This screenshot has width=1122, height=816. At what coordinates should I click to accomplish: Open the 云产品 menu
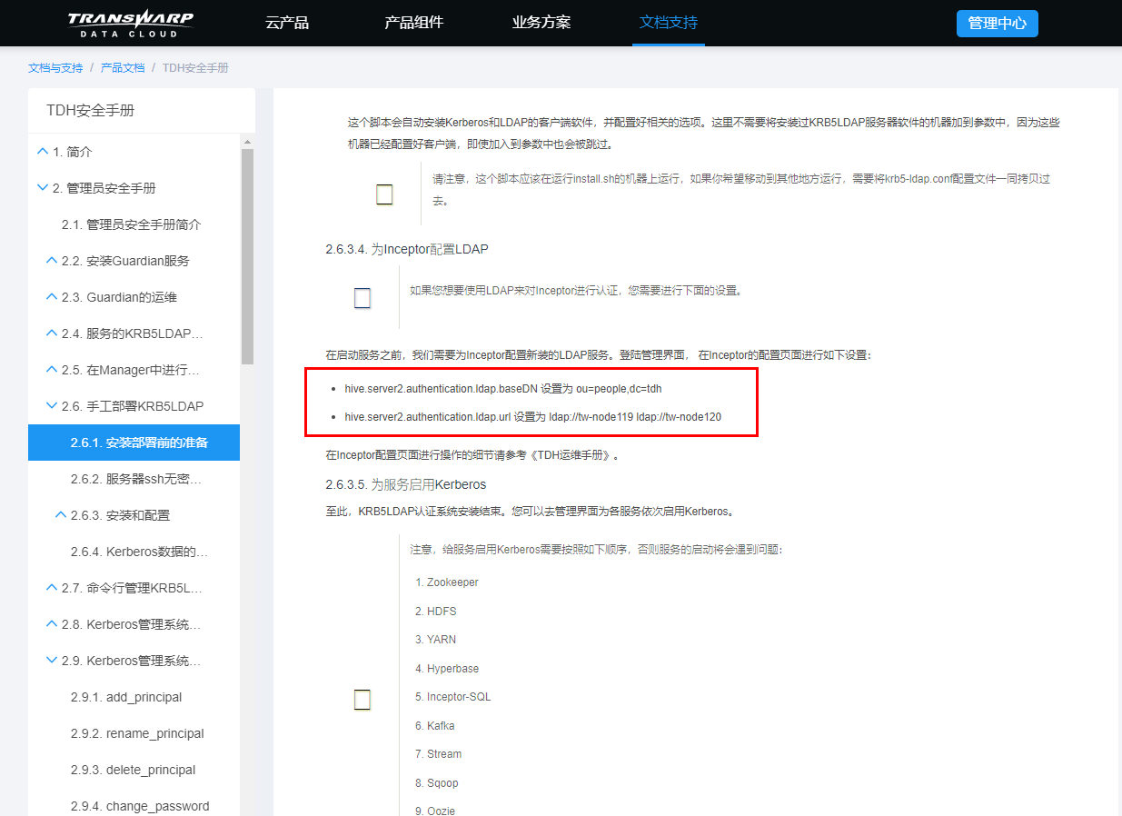pyautogui.click(x=287, y=23)
